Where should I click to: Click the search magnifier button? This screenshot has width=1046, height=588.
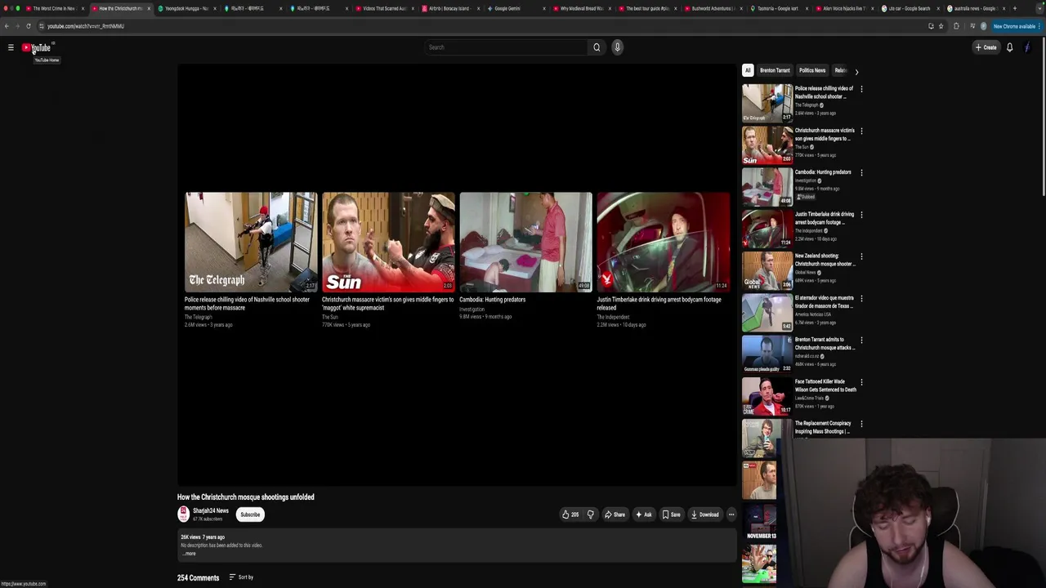pos(597,47)
